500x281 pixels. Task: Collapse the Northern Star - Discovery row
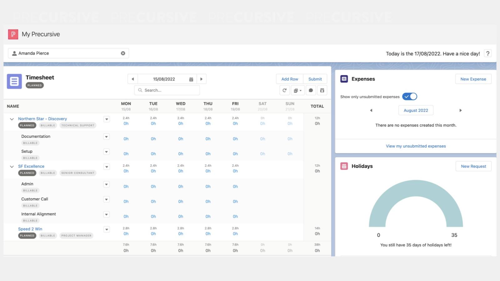point(12,119)
